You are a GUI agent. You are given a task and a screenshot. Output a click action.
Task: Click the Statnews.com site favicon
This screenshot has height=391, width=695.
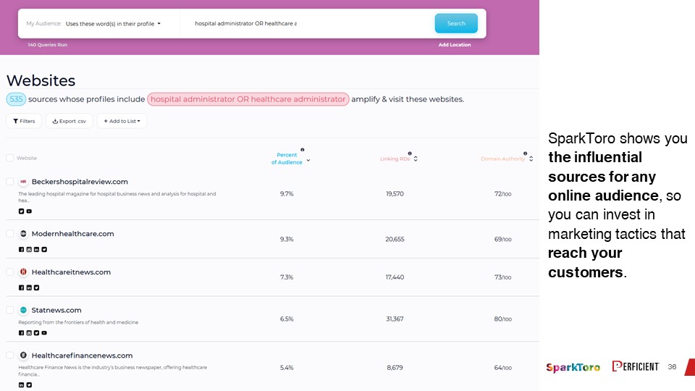[x=23, y=310]
